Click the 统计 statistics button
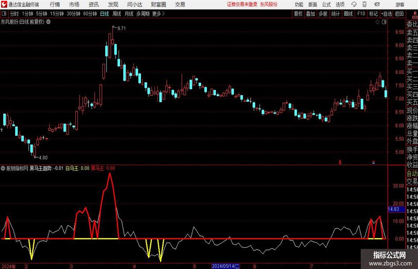Viewport: 418px width, 269px height. (336, 14)
